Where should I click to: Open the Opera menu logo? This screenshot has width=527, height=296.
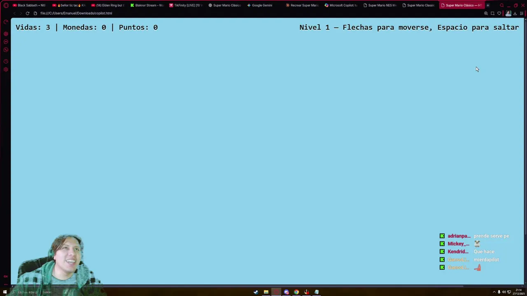[6, 5]
